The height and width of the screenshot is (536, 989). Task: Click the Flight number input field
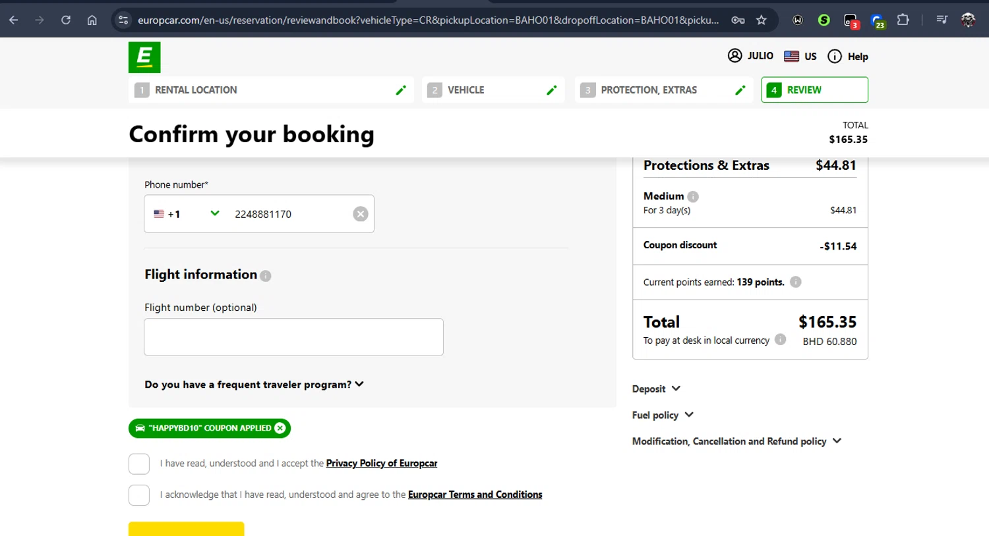point(293,337)
